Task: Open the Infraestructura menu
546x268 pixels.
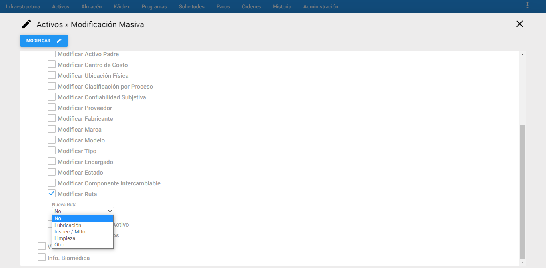Action: tap(23, 7)
